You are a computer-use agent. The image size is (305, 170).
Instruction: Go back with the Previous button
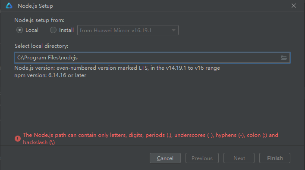point(202,158)
